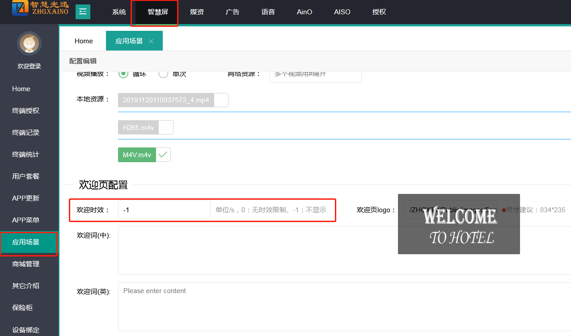Viewport: 571px width, 336px height.
Task: Select the 单次 radio button
Action: tap(164, 74)
